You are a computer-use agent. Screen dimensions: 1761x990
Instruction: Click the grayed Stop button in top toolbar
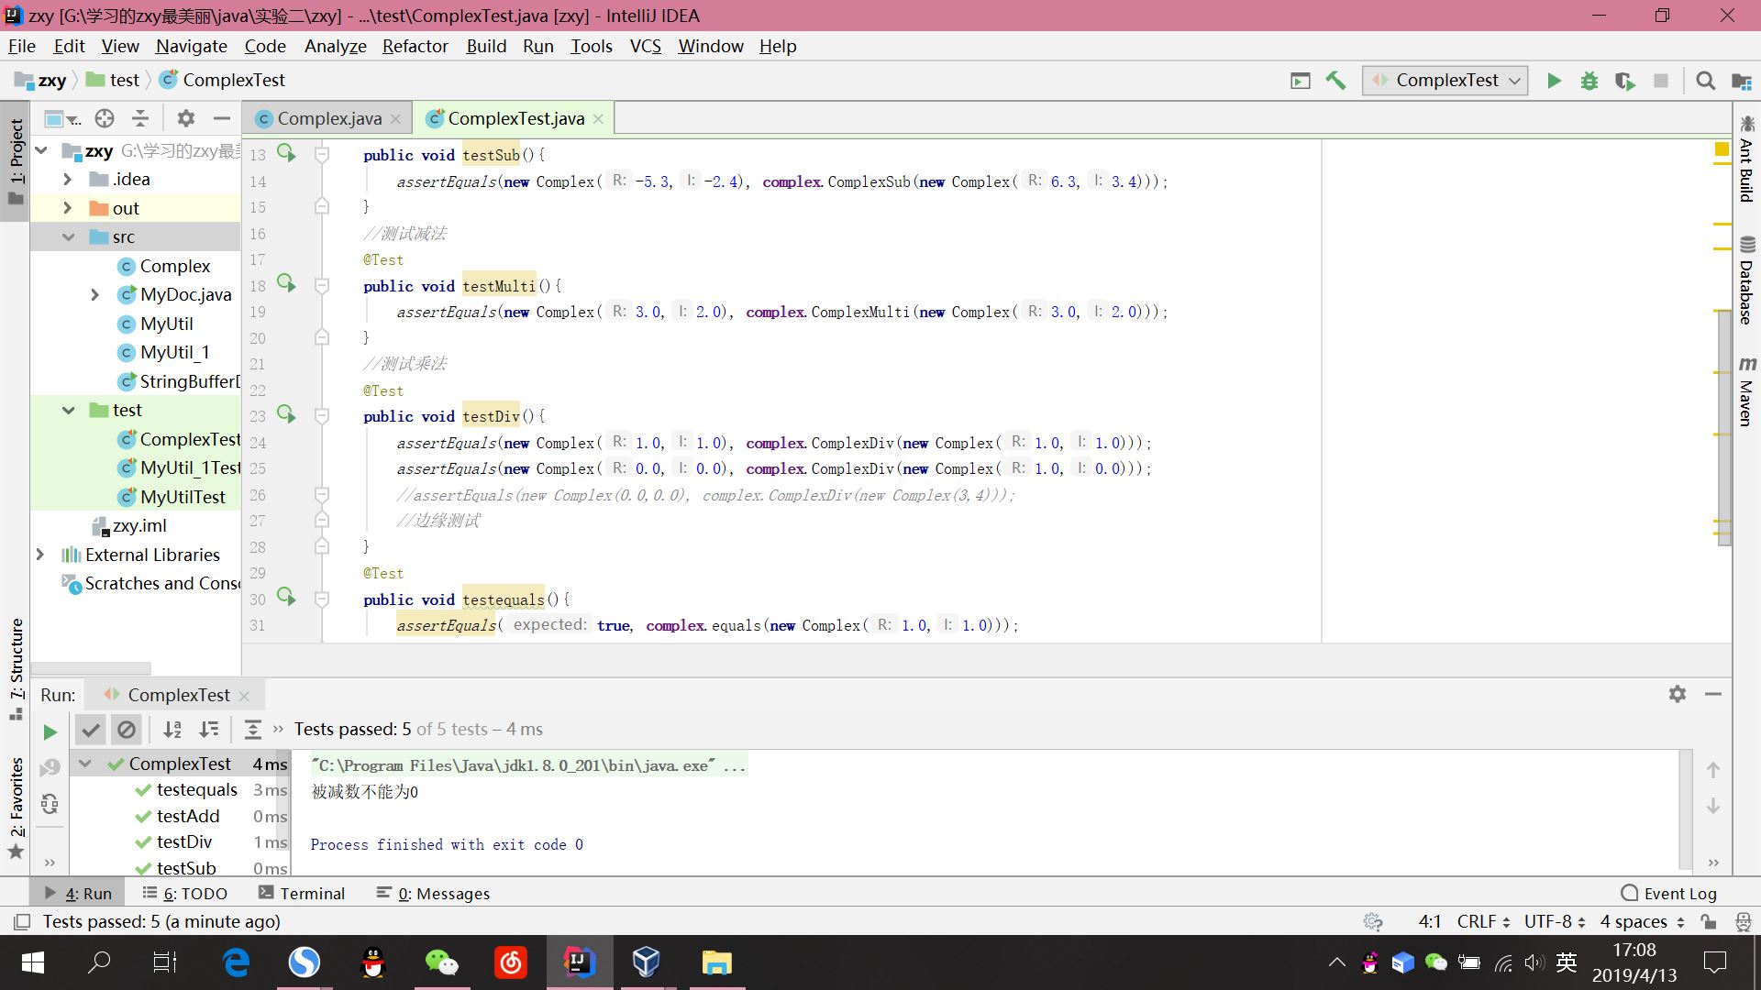coord(1661,81)
